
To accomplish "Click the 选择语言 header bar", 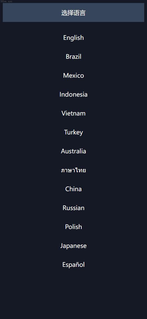I will coord(73,13).
